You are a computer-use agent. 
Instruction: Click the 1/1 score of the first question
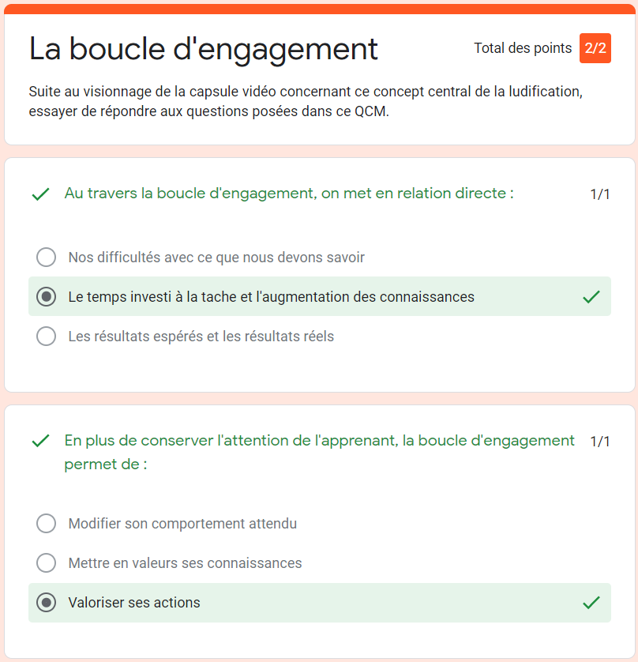click(599, 194)
